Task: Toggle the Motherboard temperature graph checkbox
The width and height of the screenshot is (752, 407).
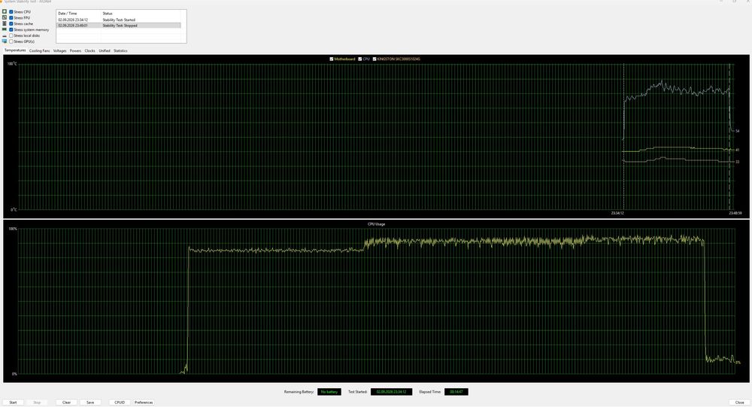Action: click(332, 59)
